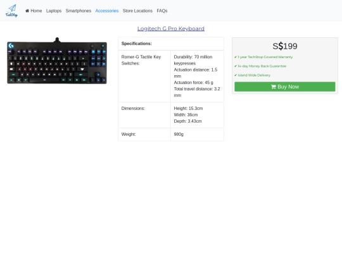Click the Dimensions: label cell
The image size is (342, 256).
click(144, 115)
